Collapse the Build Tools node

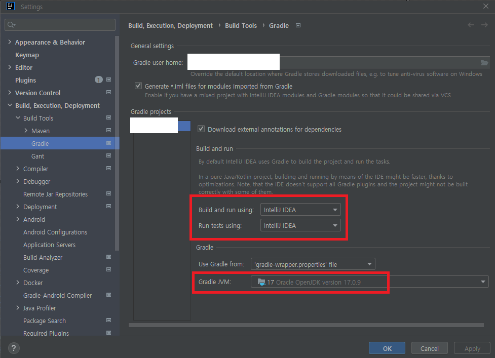pyautogui.click(x=18, y=117)
